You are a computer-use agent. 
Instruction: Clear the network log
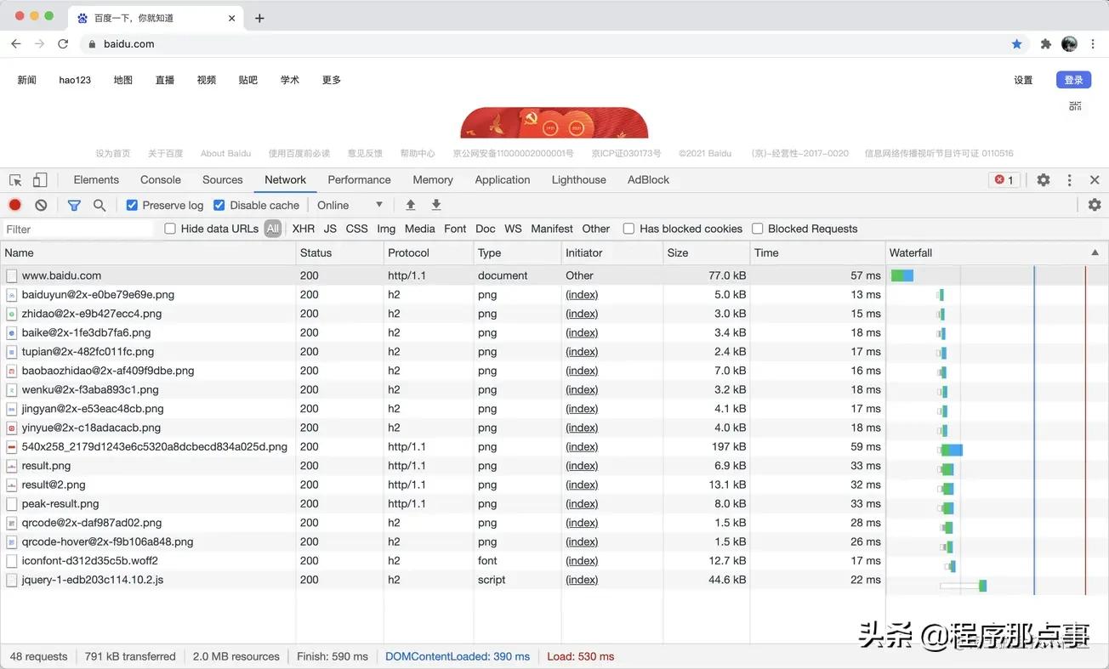(x=41, y=205)
